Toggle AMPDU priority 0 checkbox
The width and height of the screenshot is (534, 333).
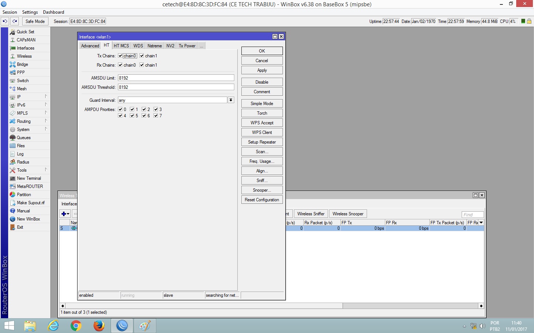pyautogui.click(x=120, y=110)
